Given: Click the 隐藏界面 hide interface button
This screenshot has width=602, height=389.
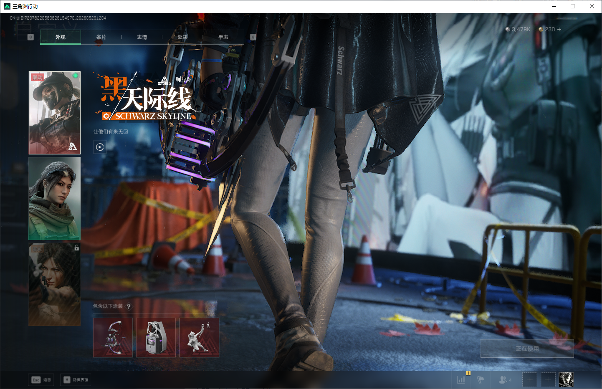Looking at the screenshot, I should (76, 380).
